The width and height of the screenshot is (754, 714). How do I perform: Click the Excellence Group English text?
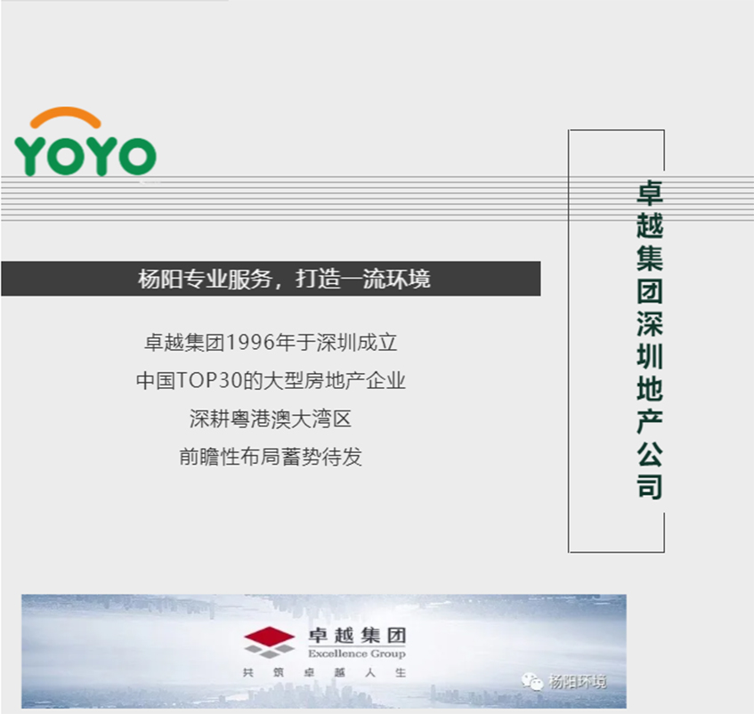[x=356, y=653]
